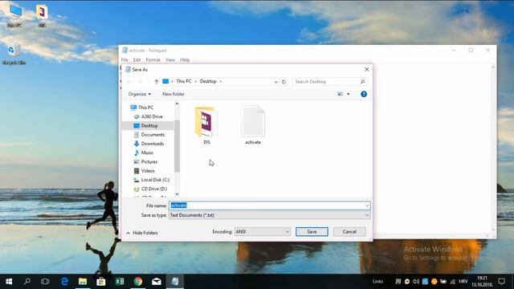The height and width of the screenshot is (289, 514).
Task: Open the previous locations address dropdown
Action: 275,82
